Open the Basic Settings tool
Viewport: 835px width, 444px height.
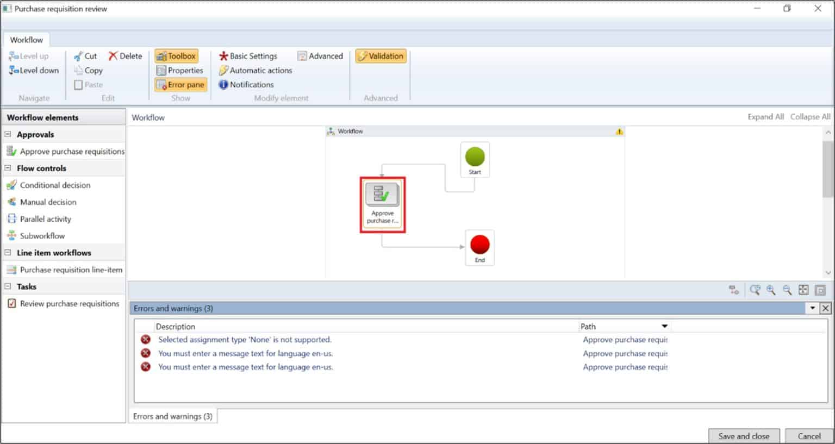[248, 55]
